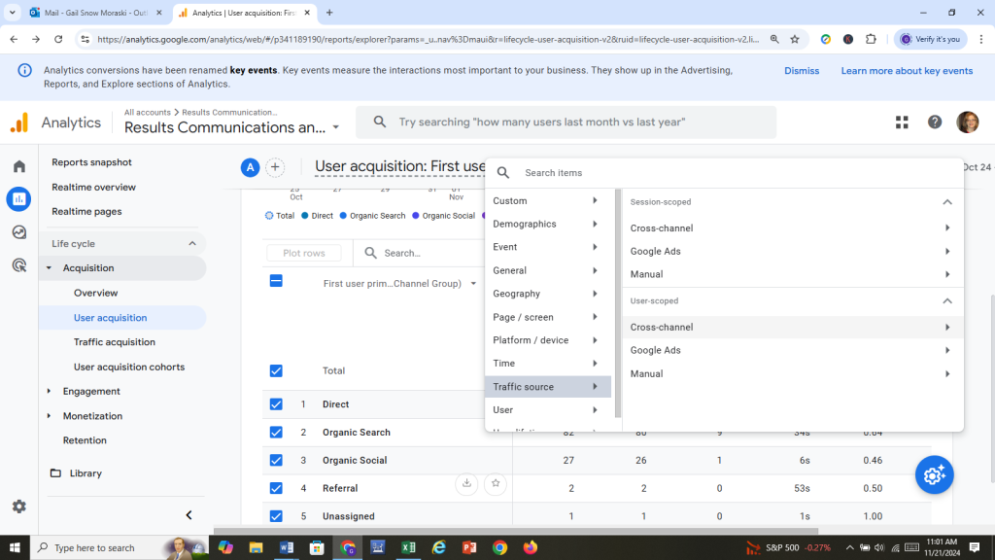Viewport: 995px width, 560px height.
Task: Go to Traffic acquisition report
Action: (x=115, y=342)
